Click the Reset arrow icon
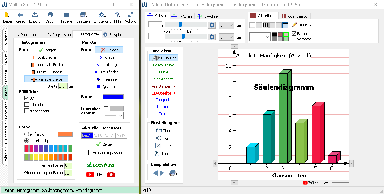The width and height of the screenshot is (384, 194). (x=20, y=17)
